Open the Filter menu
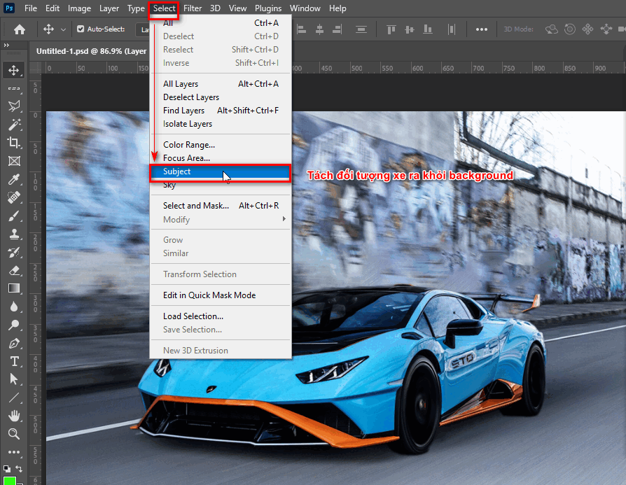This screenshot has width=626, height=485. 192,8
